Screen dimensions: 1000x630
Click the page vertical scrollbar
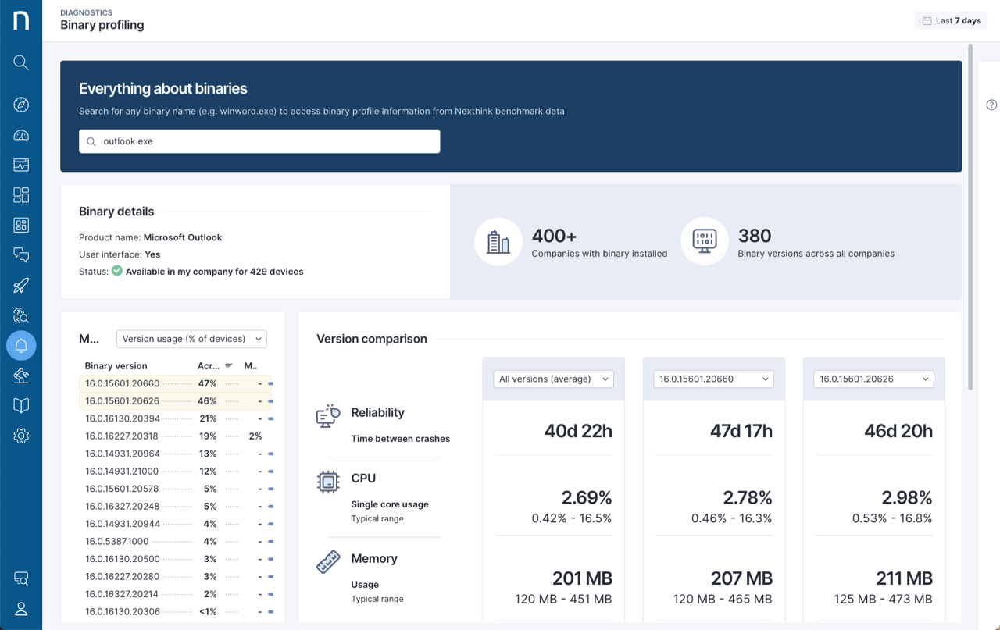(x=970, y=219)
